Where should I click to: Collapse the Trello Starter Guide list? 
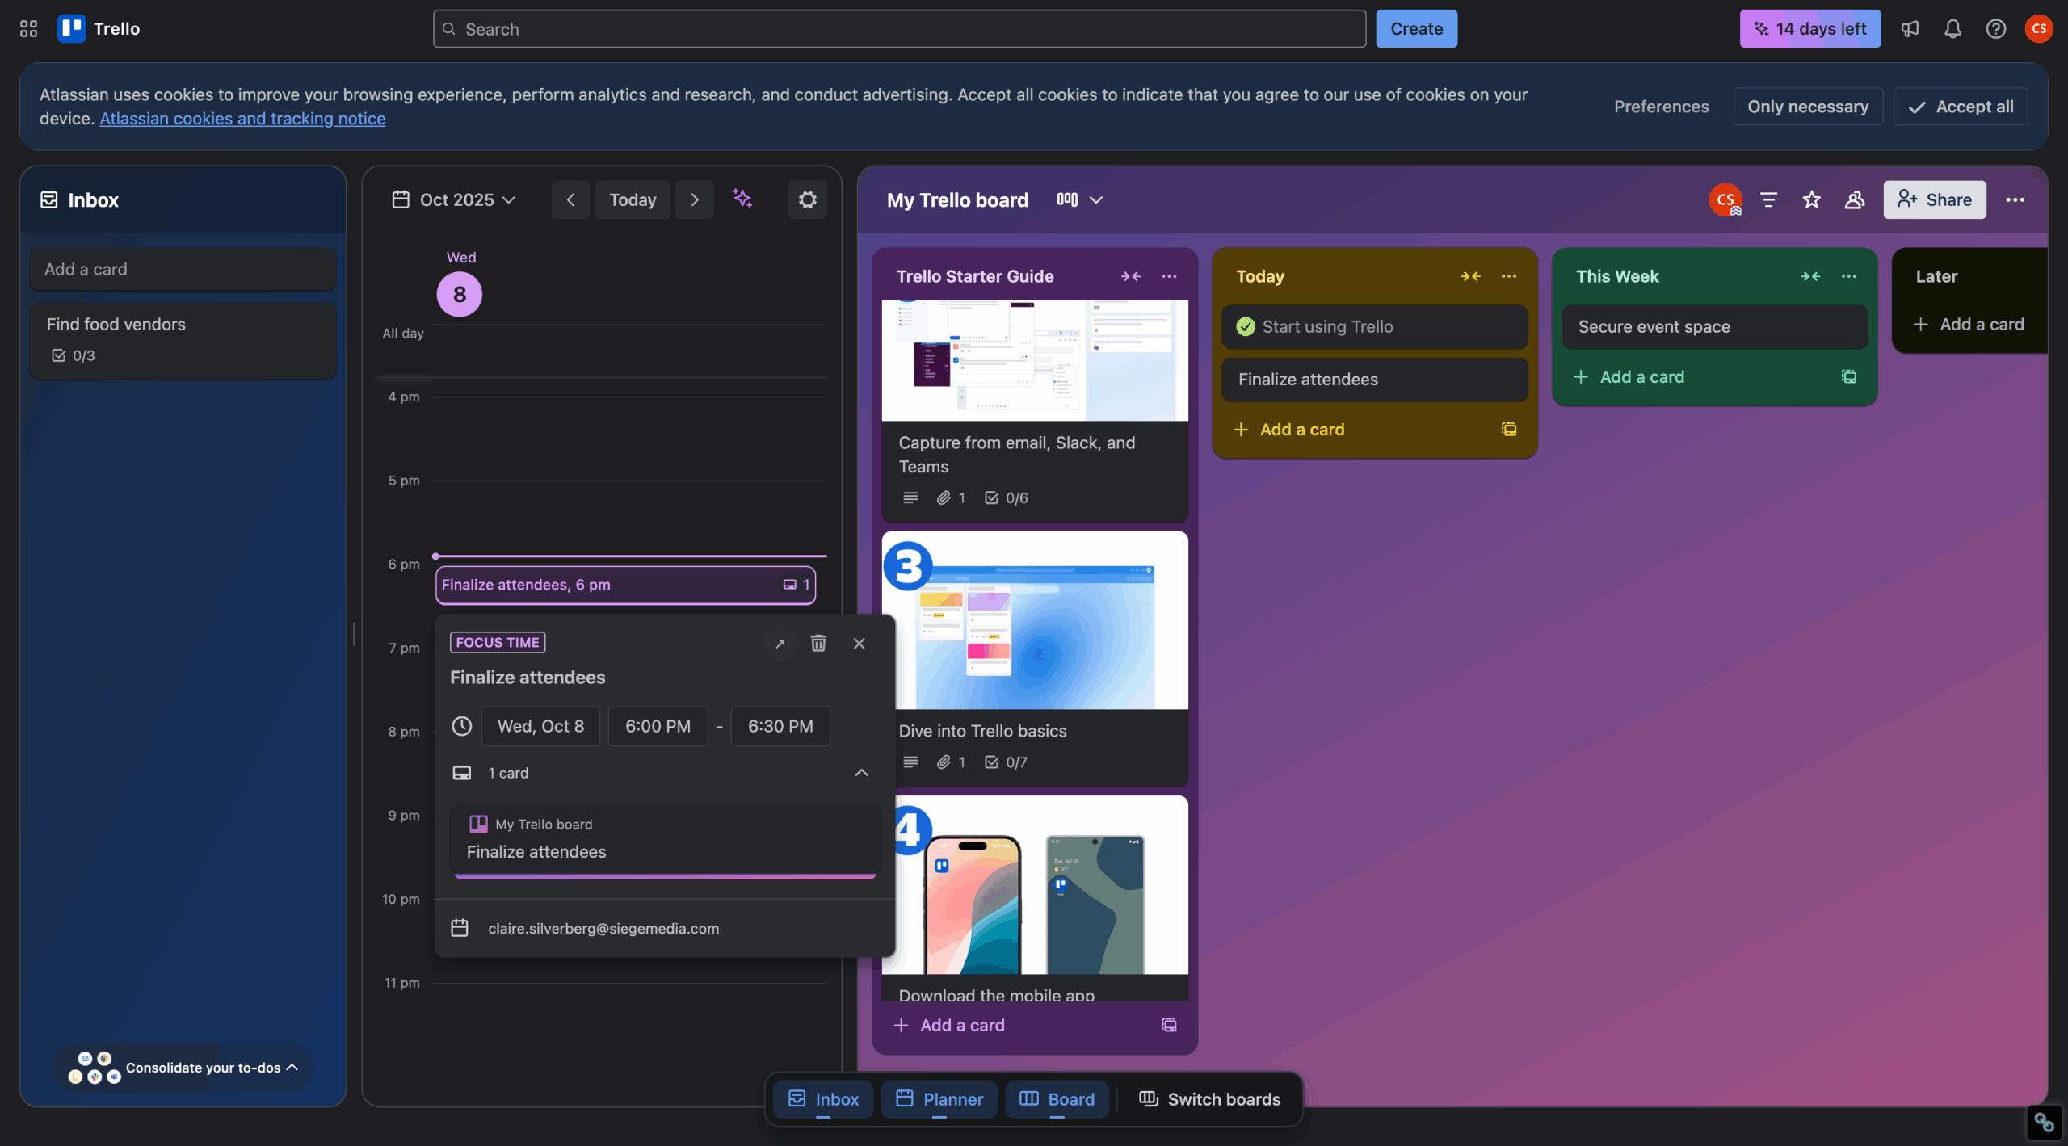[1130, 276]
